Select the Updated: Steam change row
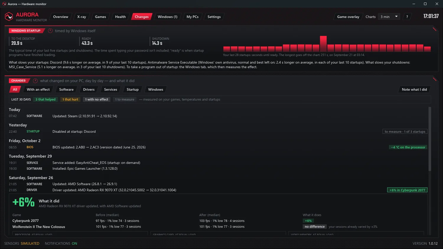The width and height of the screenshot is (443, 249). (x=218, y=116)
